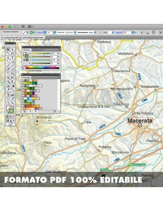The width and height of the screenshot is (163, 211).
Task: Open the Paesaggi panel options menu
Action: [59, 78]
